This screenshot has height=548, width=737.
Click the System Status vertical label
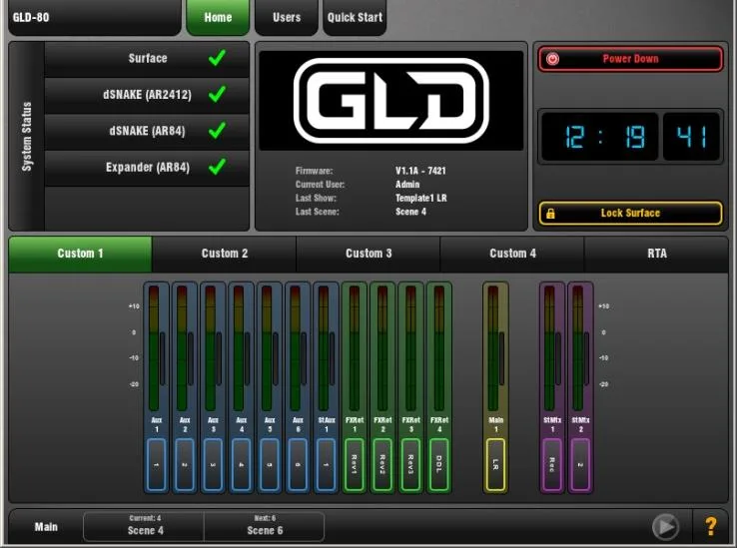coord(27,137)
